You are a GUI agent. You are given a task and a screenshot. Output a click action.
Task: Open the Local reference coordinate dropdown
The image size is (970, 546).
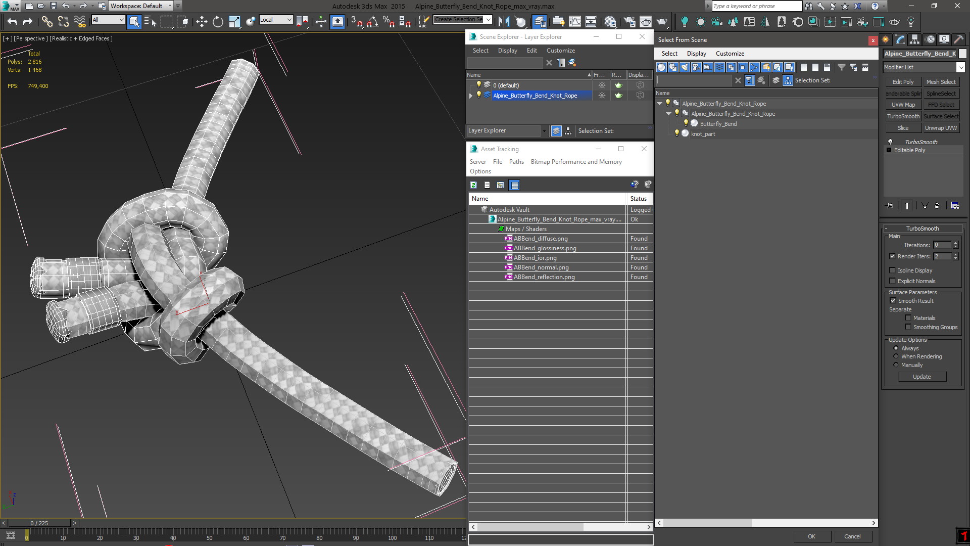click(x=276, y=20)
